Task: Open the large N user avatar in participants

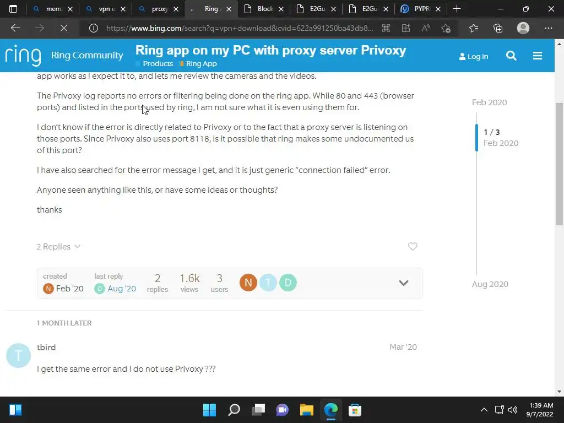Action: 248,283
